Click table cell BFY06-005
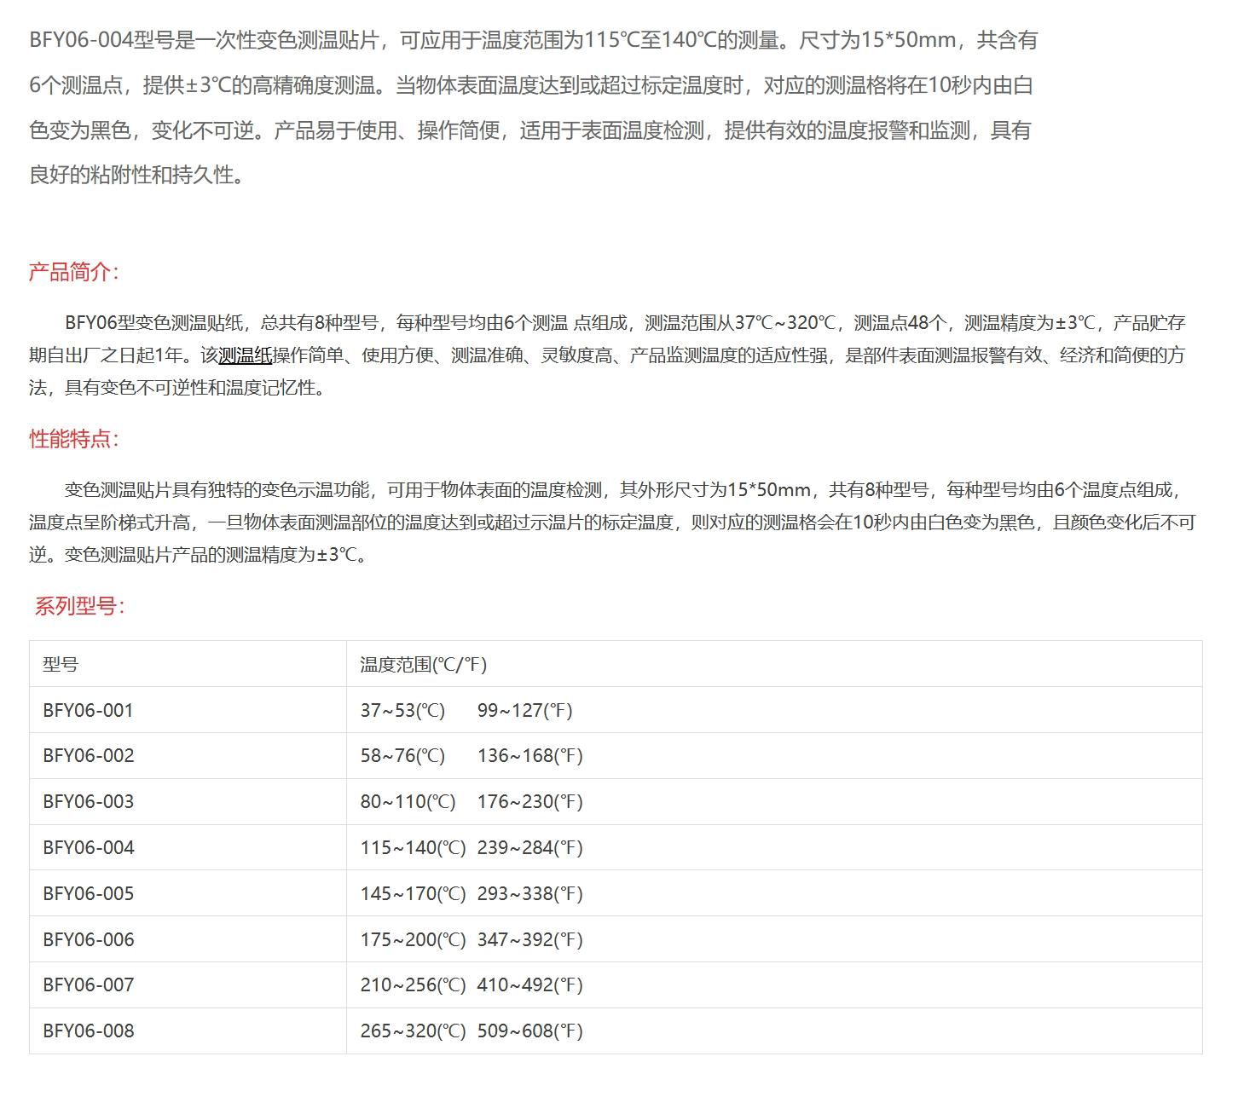Image resolution: width=1244 pixels, height=1097 pixels. tap(188, 893)
